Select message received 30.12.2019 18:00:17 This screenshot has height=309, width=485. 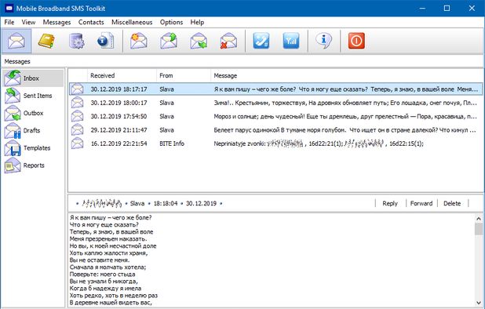point(275,103)
